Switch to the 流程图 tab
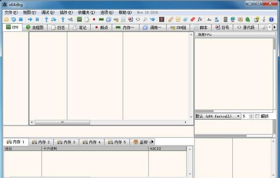Viewport: 280px width, 178px height. pos(35,27)
